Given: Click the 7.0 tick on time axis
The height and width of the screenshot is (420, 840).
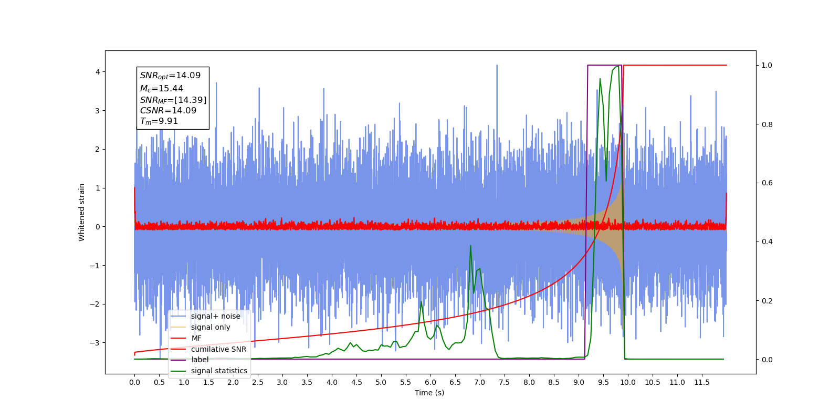Looking at the screenshot, I should [480, 382].
